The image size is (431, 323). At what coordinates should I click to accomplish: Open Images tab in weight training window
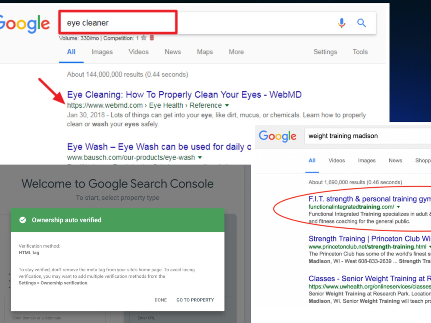point(367,161)
